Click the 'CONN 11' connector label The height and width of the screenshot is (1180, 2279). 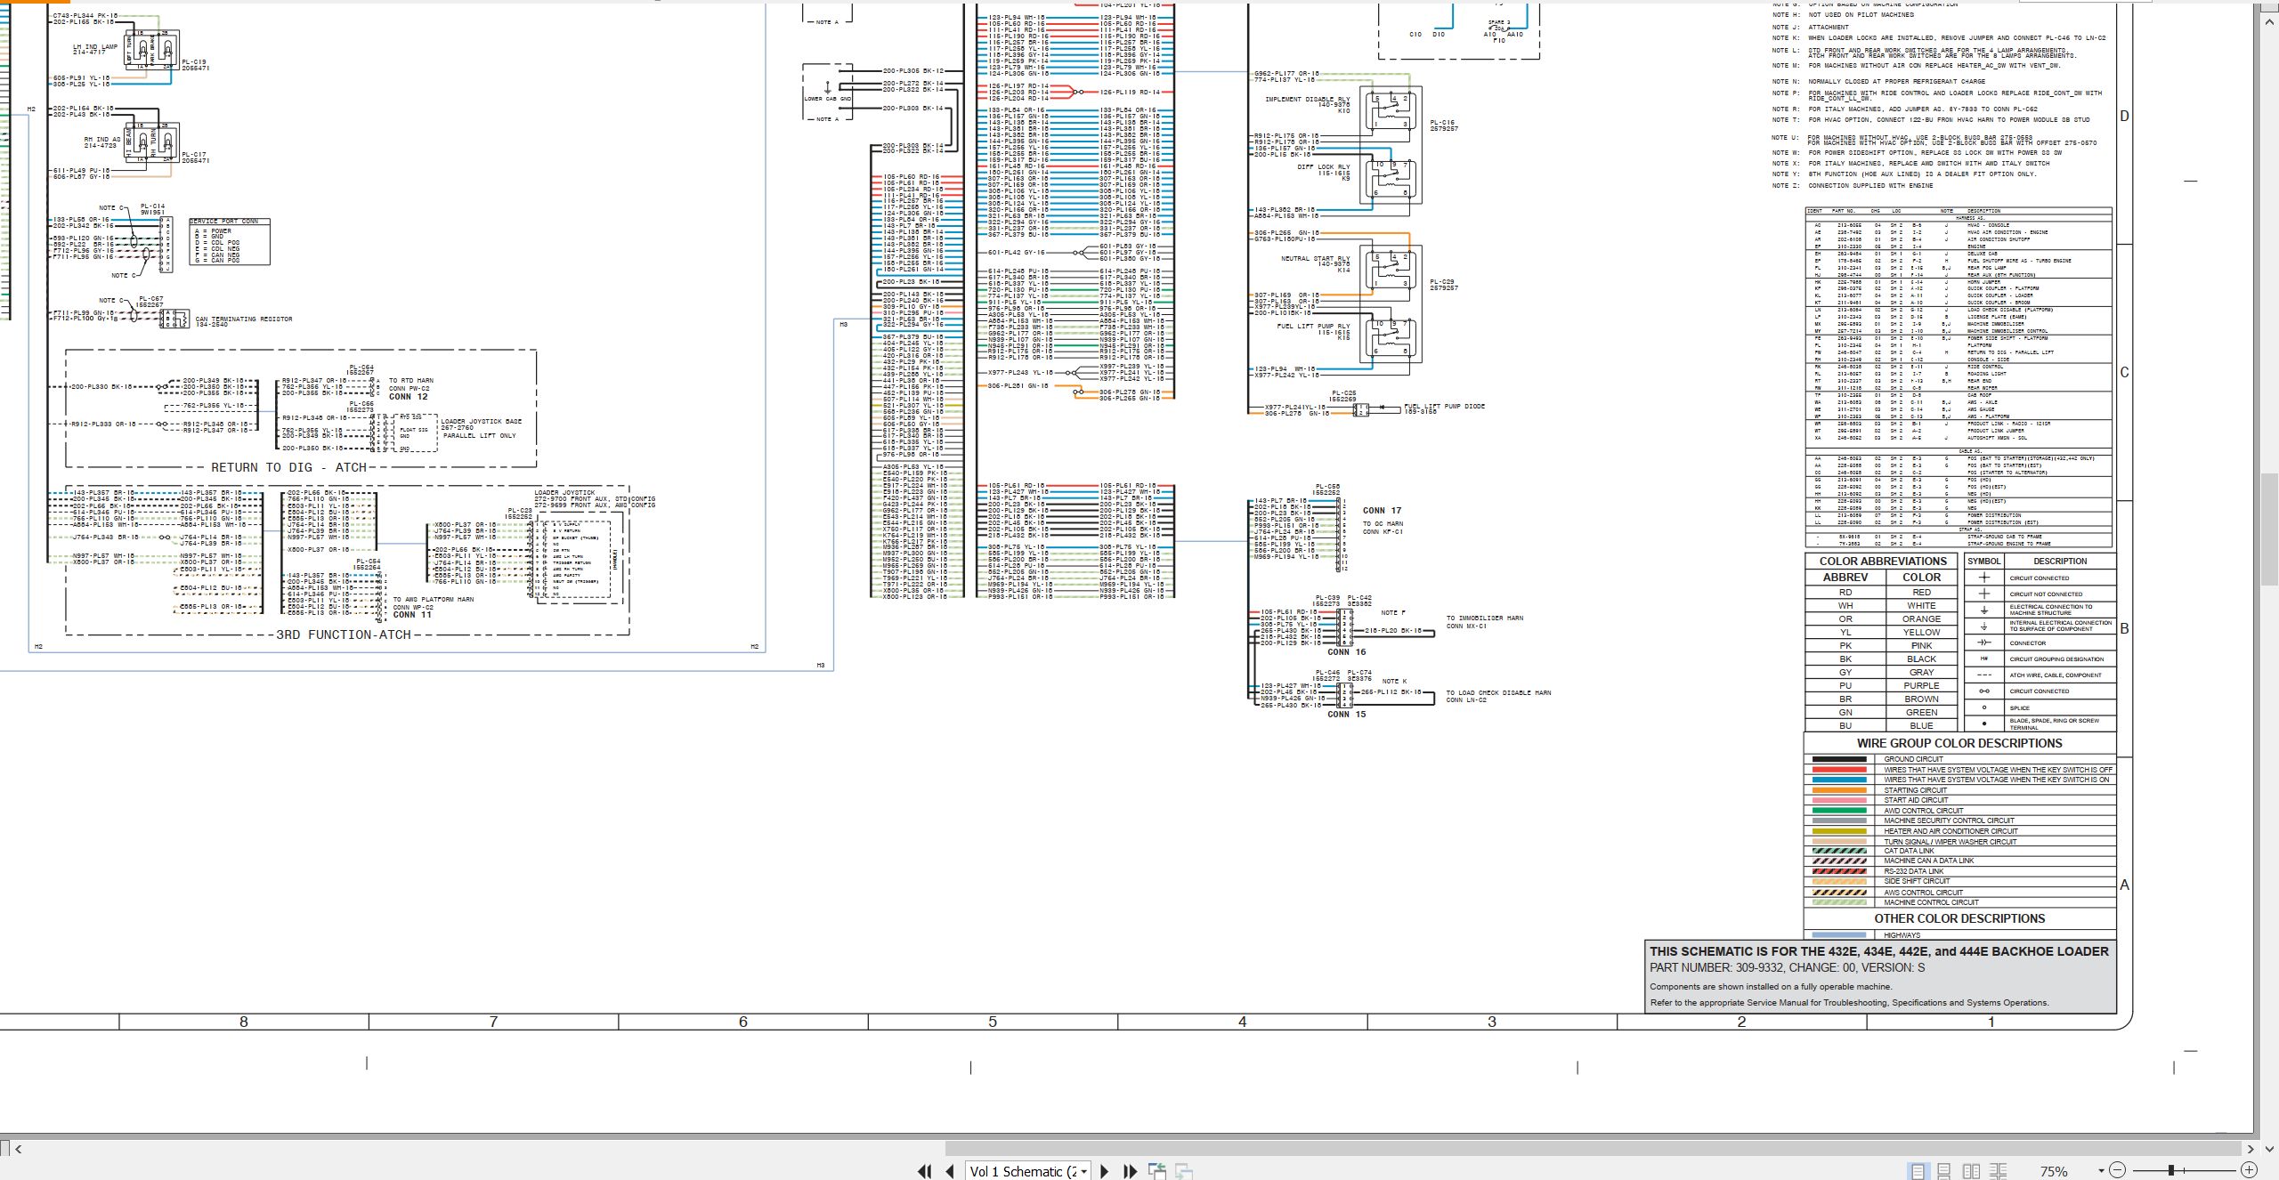(x=412, y=615)
